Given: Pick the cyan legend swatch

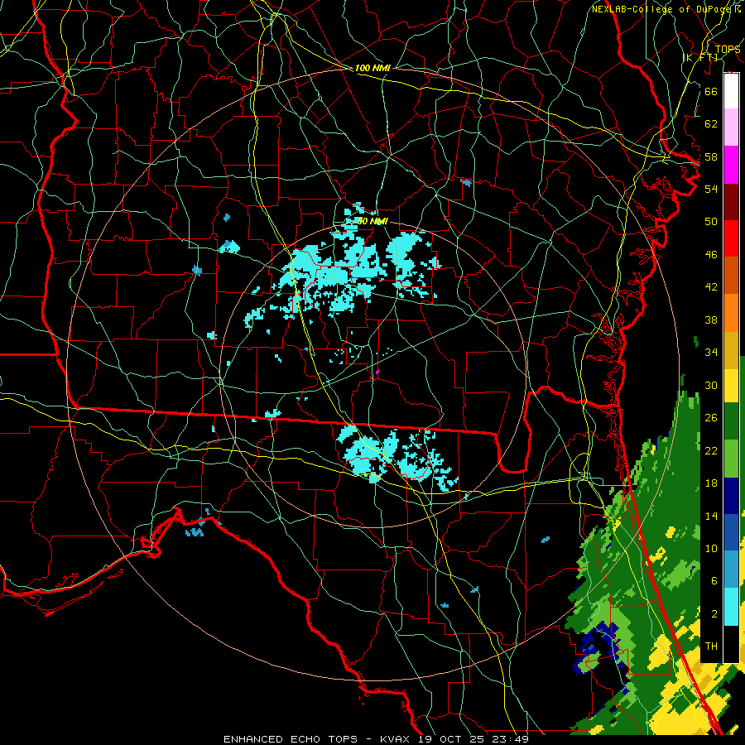Looking at the screenshot, I should tap(731, 607).
